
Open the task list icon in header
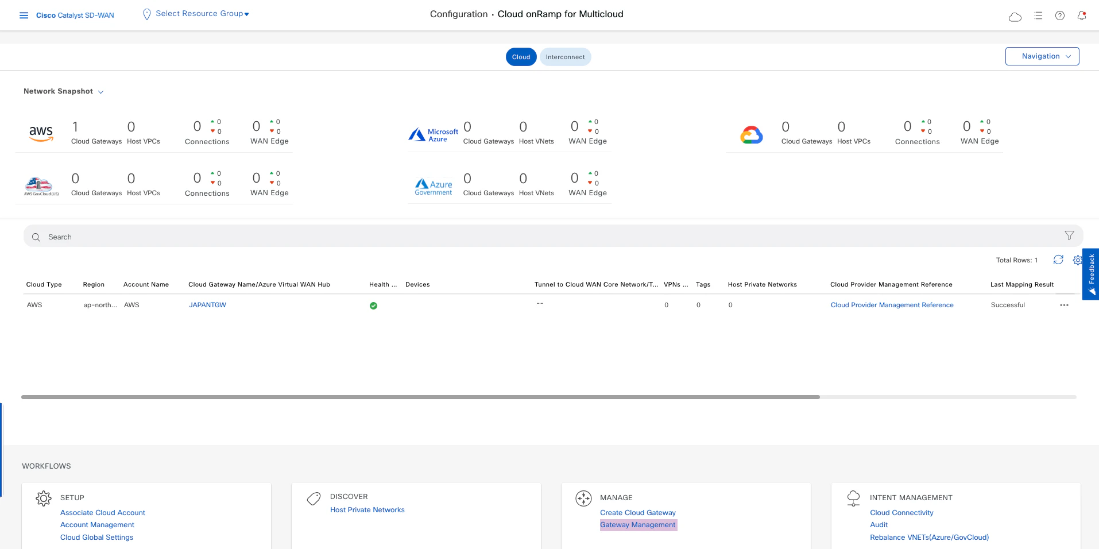point(1038,16)
